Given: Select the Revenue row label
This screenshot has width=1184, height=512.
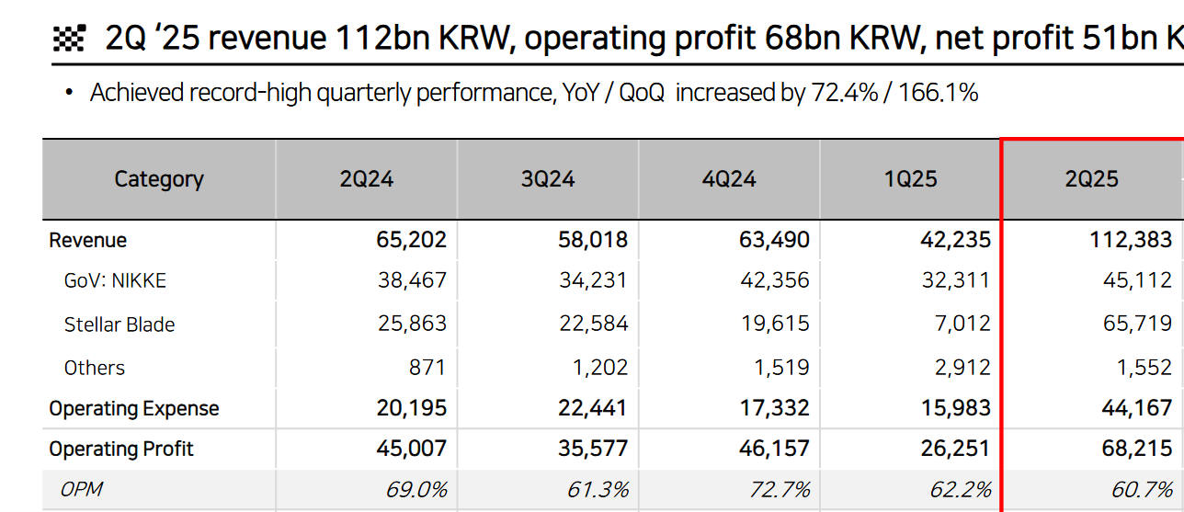Looking at the screenshot, I should click(x=88, y=241).
